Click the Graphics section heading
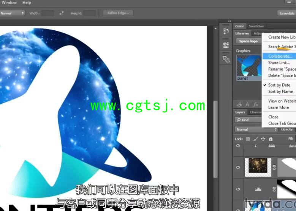Viewport: 296px width, 211px height. click(x=243, y=51)
